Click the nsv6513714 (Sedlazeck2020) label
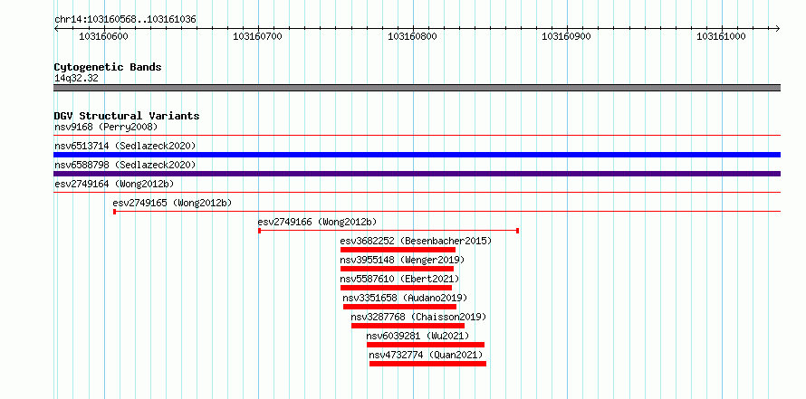The width and height of the screenshot is (806, 399). [125, 146]
